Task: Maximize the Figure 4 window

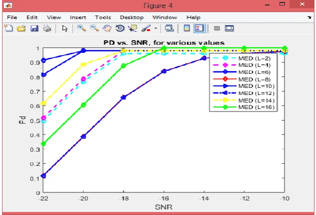Action: pyautogui.click(x=282, y=4)
